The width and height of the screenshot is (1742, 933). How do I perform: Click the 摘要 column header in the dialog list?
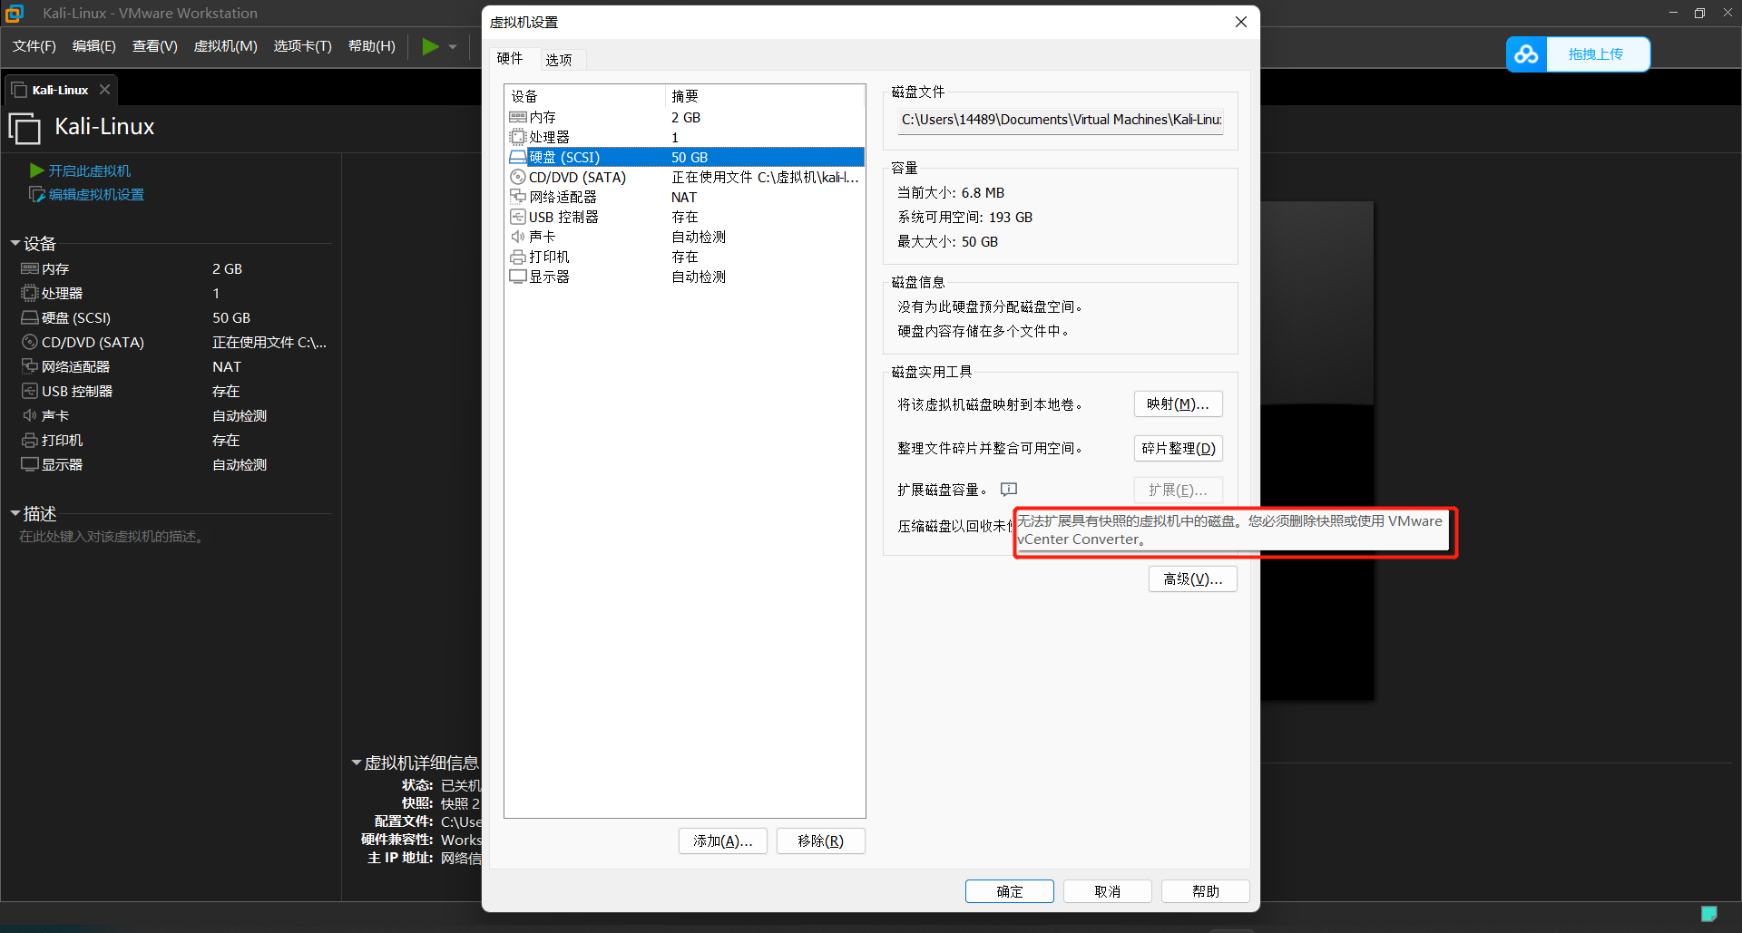tap(765, 96)
